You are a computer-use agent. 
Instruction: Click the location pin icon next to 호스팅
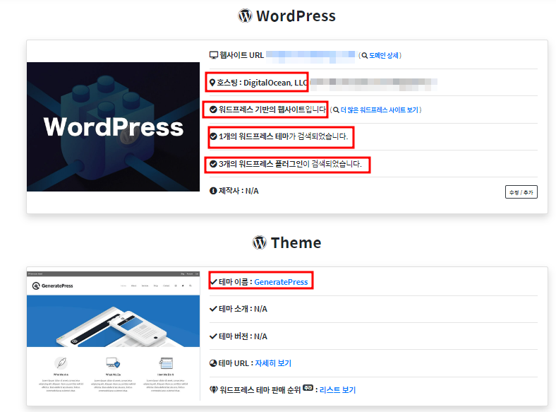(212, 83)
